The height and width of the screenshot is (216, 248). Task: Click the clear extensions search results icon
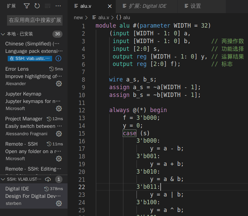[47, 6]
